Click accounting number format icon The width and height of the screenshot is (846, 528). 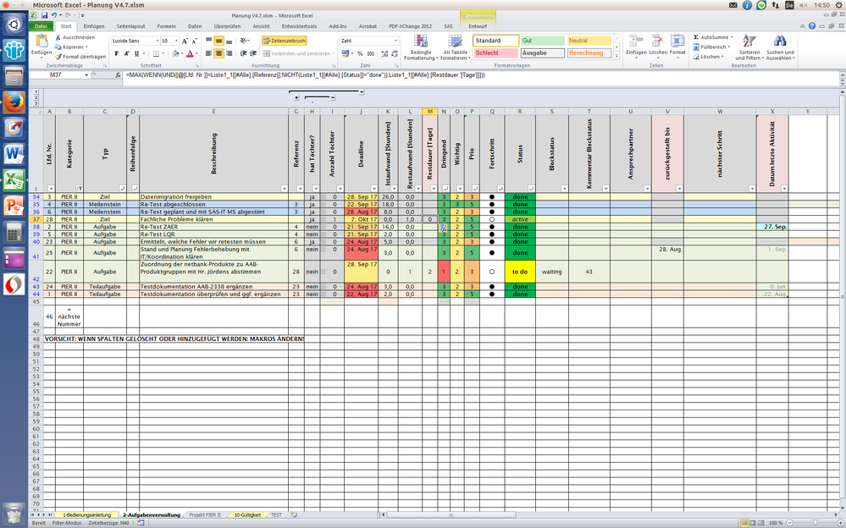(346, 53)
